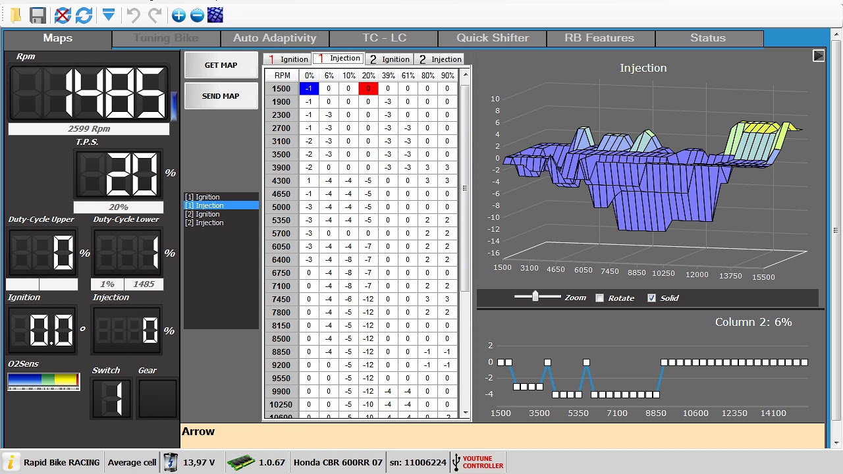The width and height of the screenshot is (843, 474).
Task: Adjust the 3D chart Zoom slider
Action: coord(535,297)
